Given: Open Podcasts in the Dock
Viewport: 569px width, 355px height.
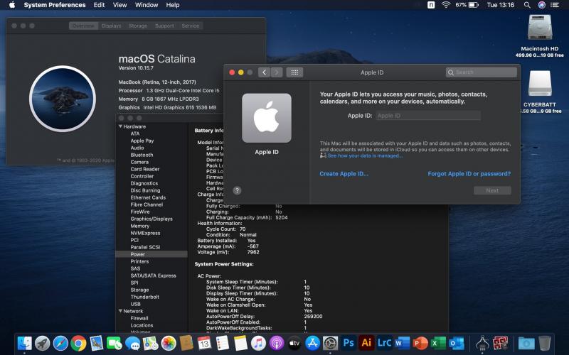Looking at the screenshot, I should (x=277, y=343).
